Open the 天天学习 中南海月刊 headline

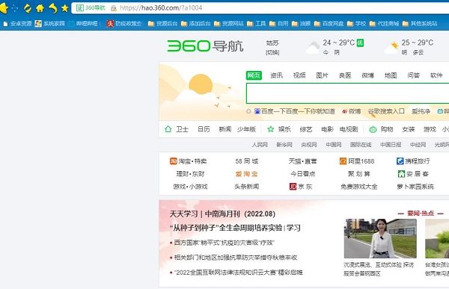[222, 214]
